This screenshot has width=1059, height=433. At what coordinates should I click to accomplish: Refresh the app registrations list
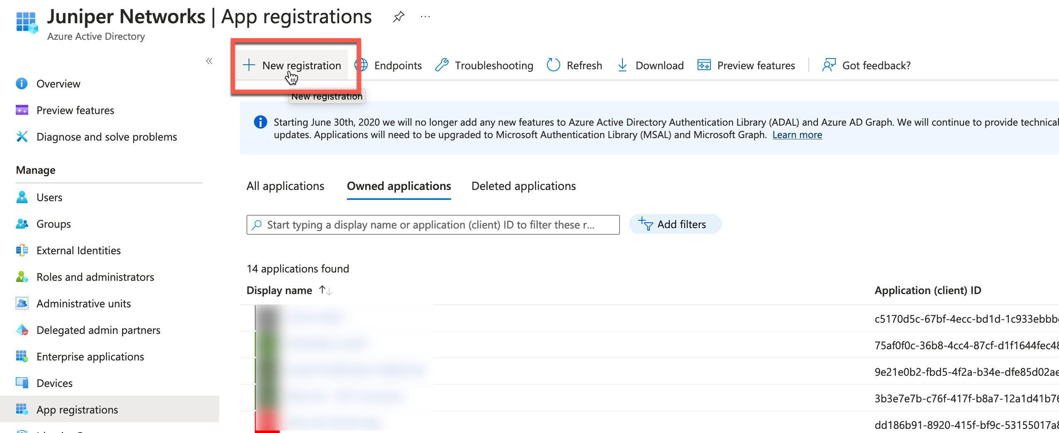pos(575,65)
